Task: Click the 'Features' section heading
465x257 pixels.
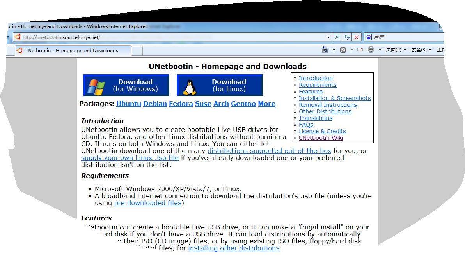Action: (x=96, y=218)
